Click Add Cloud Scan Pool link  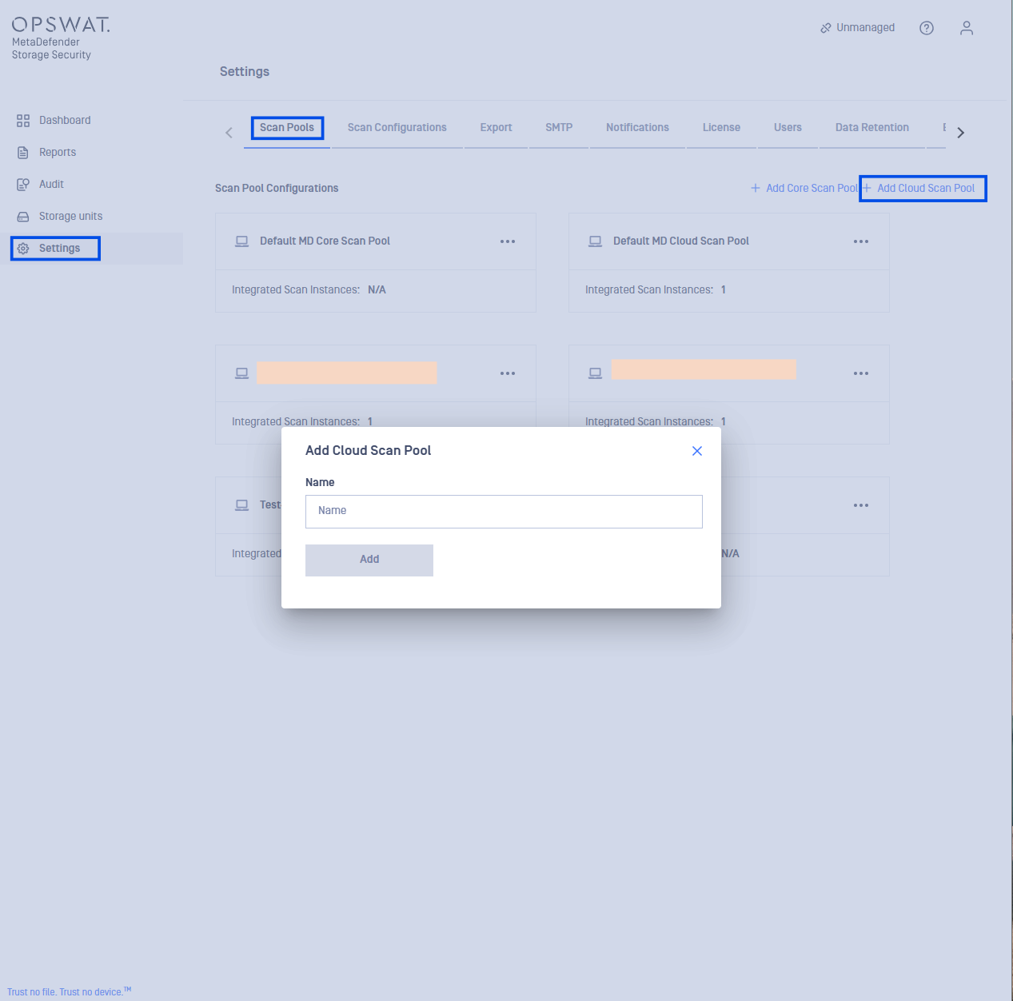[x=923, y=189]
